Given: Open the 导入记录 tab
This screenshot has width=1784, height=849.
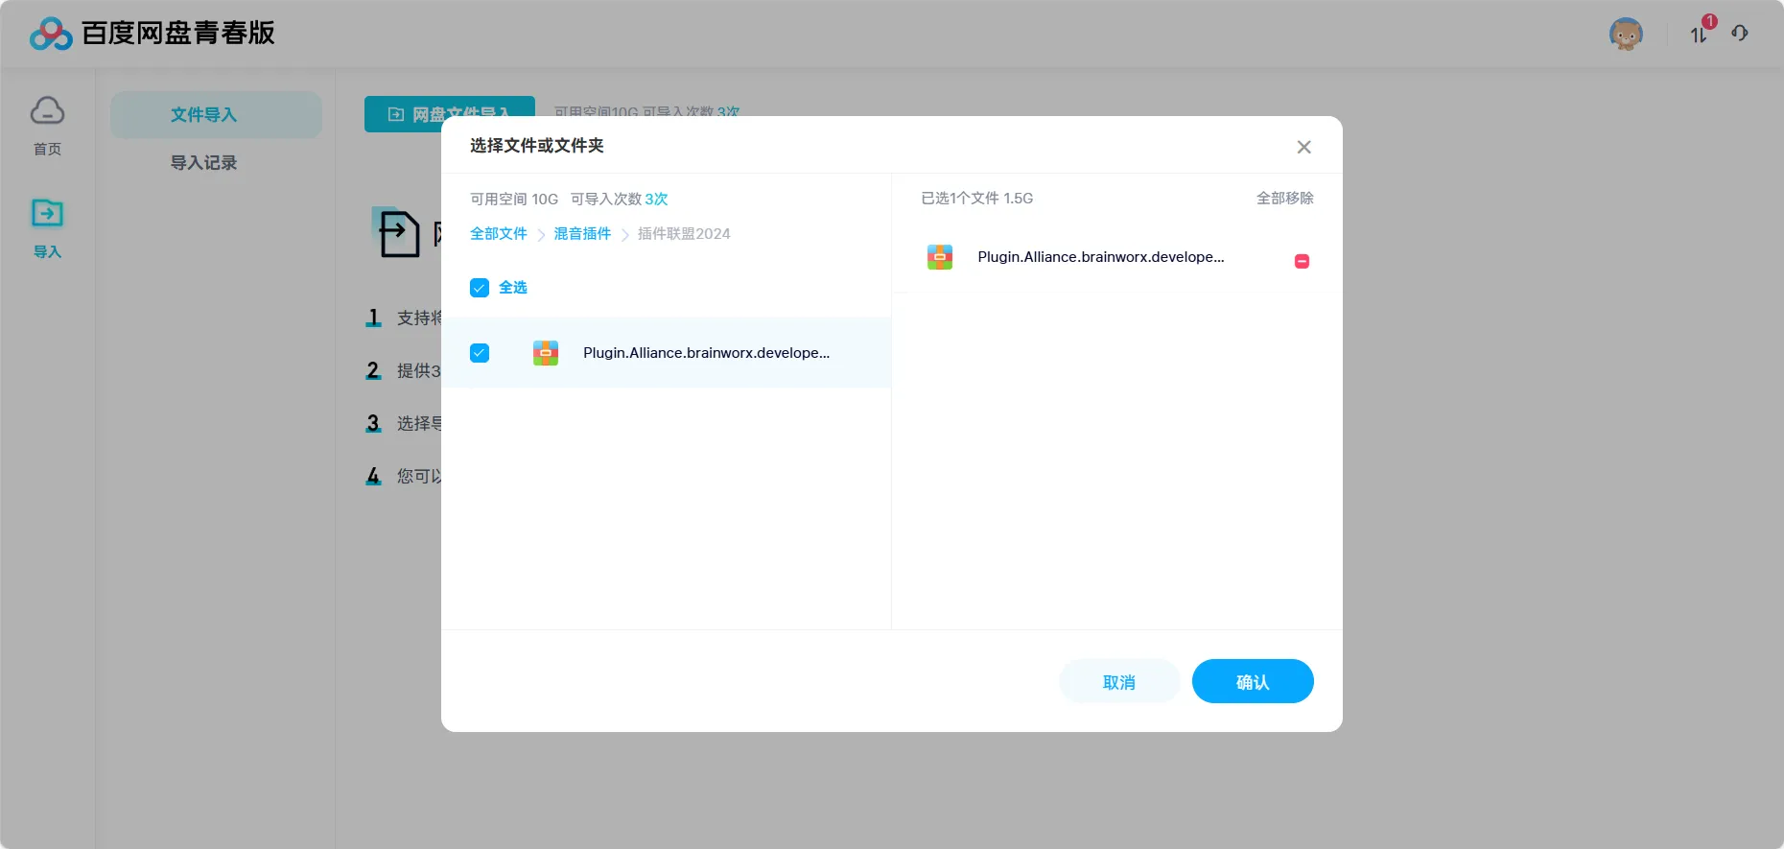Looking at the screenshot, I should pos(203,163).
